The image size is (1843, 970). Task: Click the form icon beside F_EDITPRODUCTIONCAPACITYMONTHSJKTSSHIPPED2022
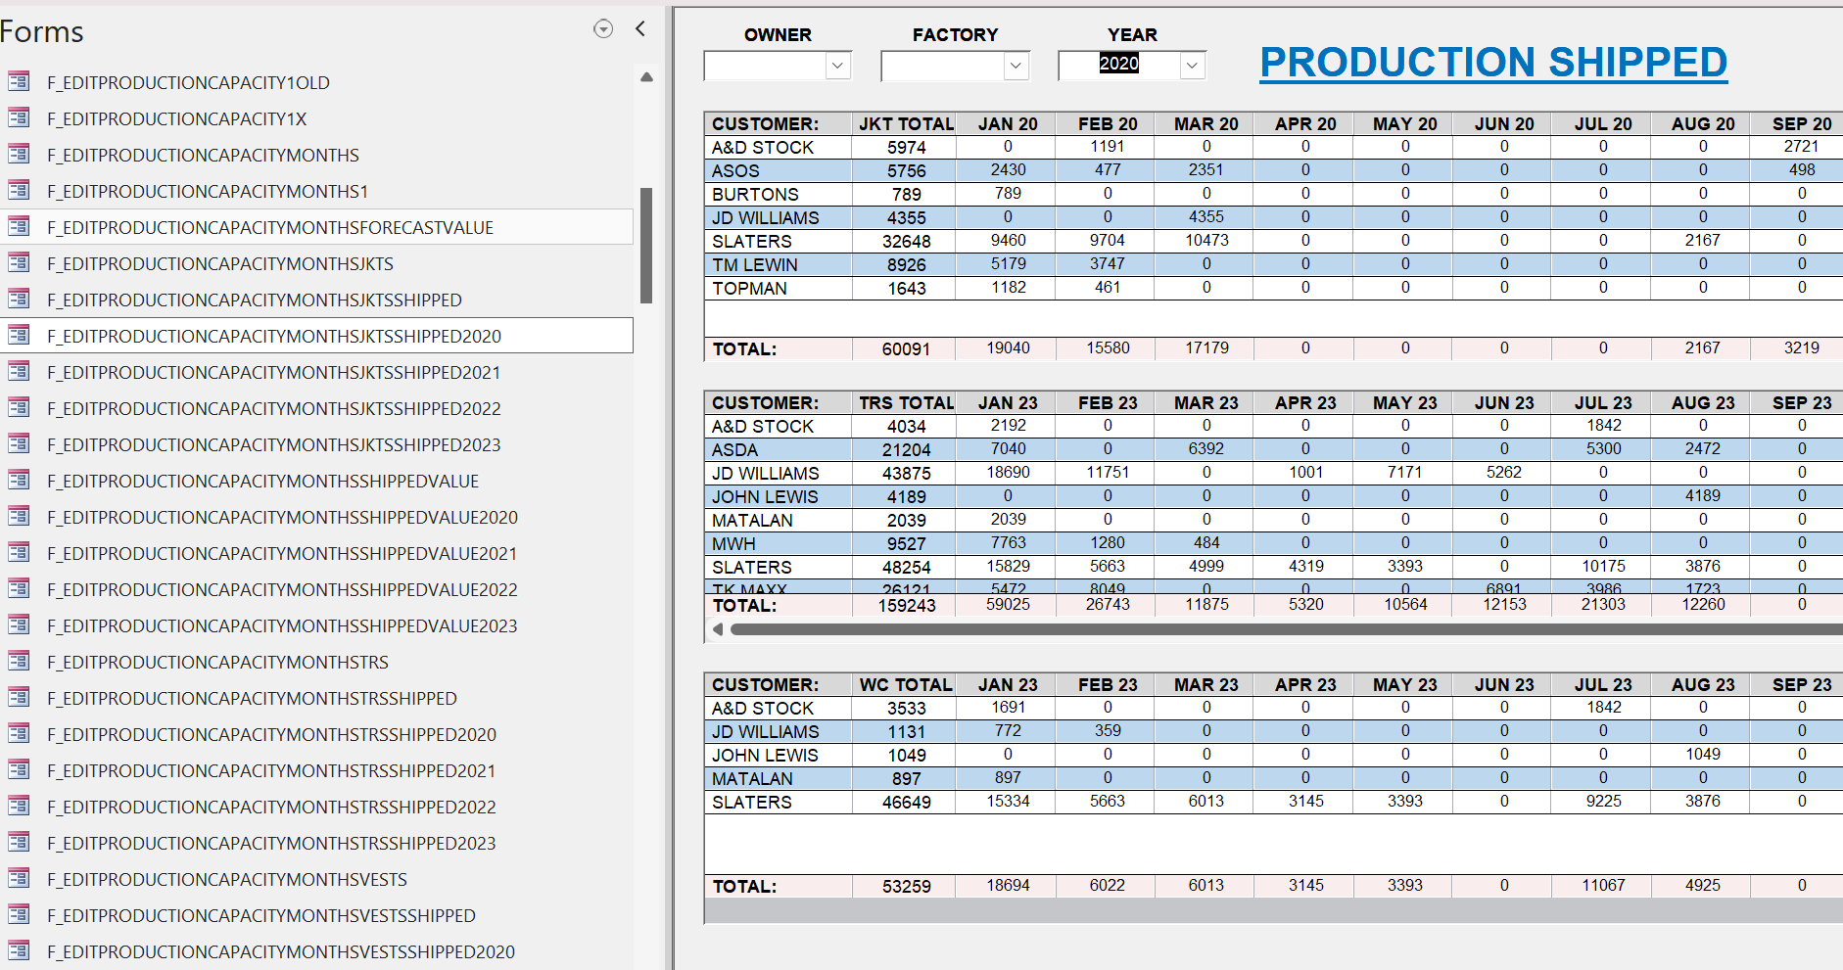click(x=19, y=407)
